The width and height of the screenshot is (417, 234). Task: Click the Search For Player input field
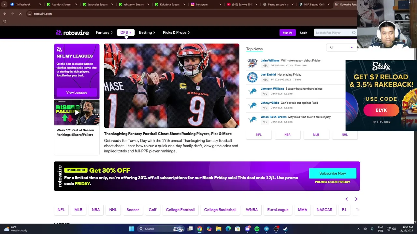[x=333, y=32]
